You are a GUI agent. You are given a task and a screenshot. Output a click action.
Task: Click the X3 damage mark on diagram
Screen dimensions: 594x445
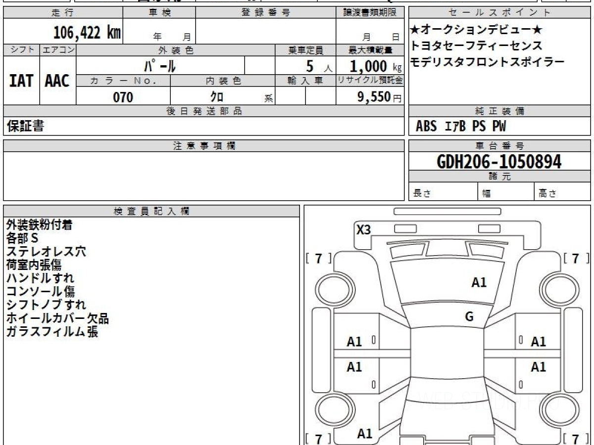pyautogui.click(x=364, y=230)
